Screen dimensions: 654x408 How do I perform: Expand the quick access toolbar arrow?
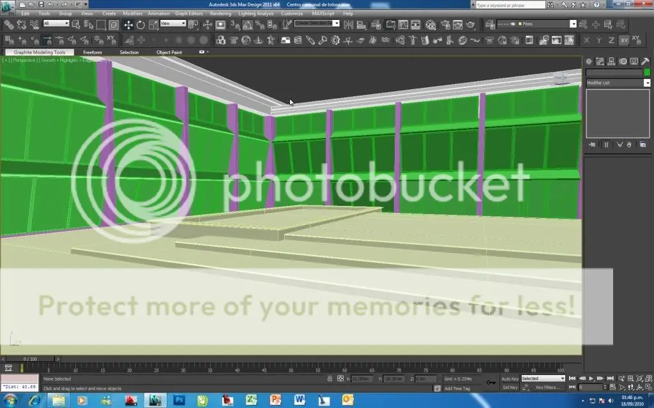[x=86, y=4]
